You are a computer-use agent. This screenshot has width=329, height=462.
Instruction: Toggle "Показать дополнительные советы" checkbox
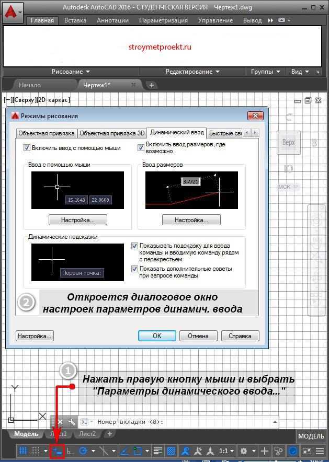pos(135,269)
